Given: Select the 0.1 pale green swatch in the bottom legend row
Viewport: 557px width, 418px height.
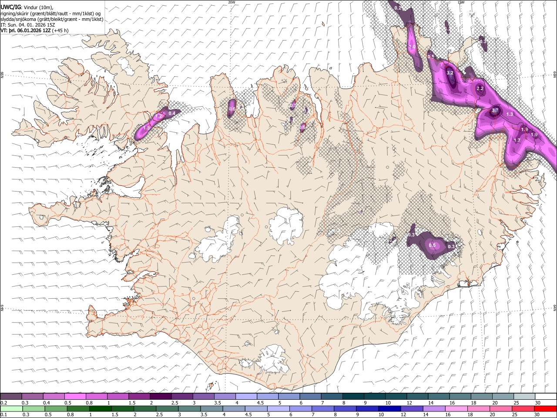Looking at the screenshot, I should click(11, 408).
